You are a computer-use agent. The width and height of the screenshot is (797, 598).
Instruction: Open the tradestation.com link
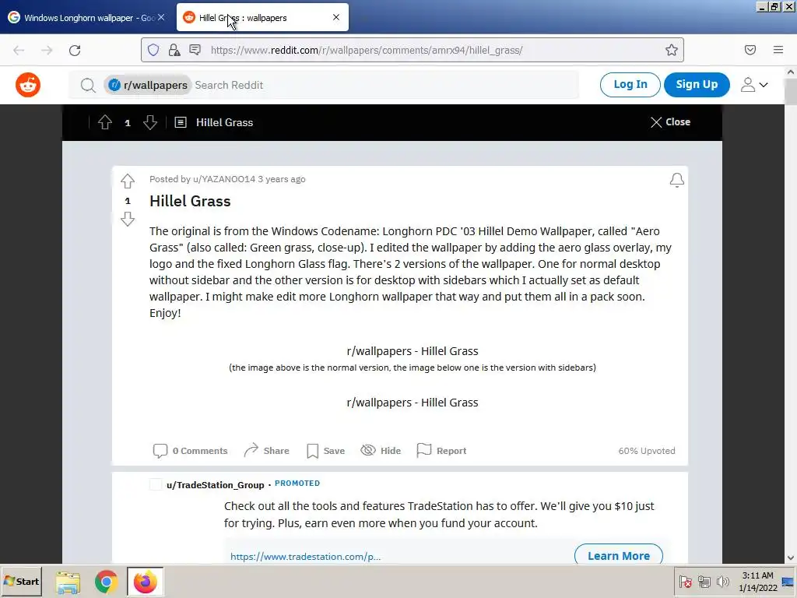pos(305,557)
